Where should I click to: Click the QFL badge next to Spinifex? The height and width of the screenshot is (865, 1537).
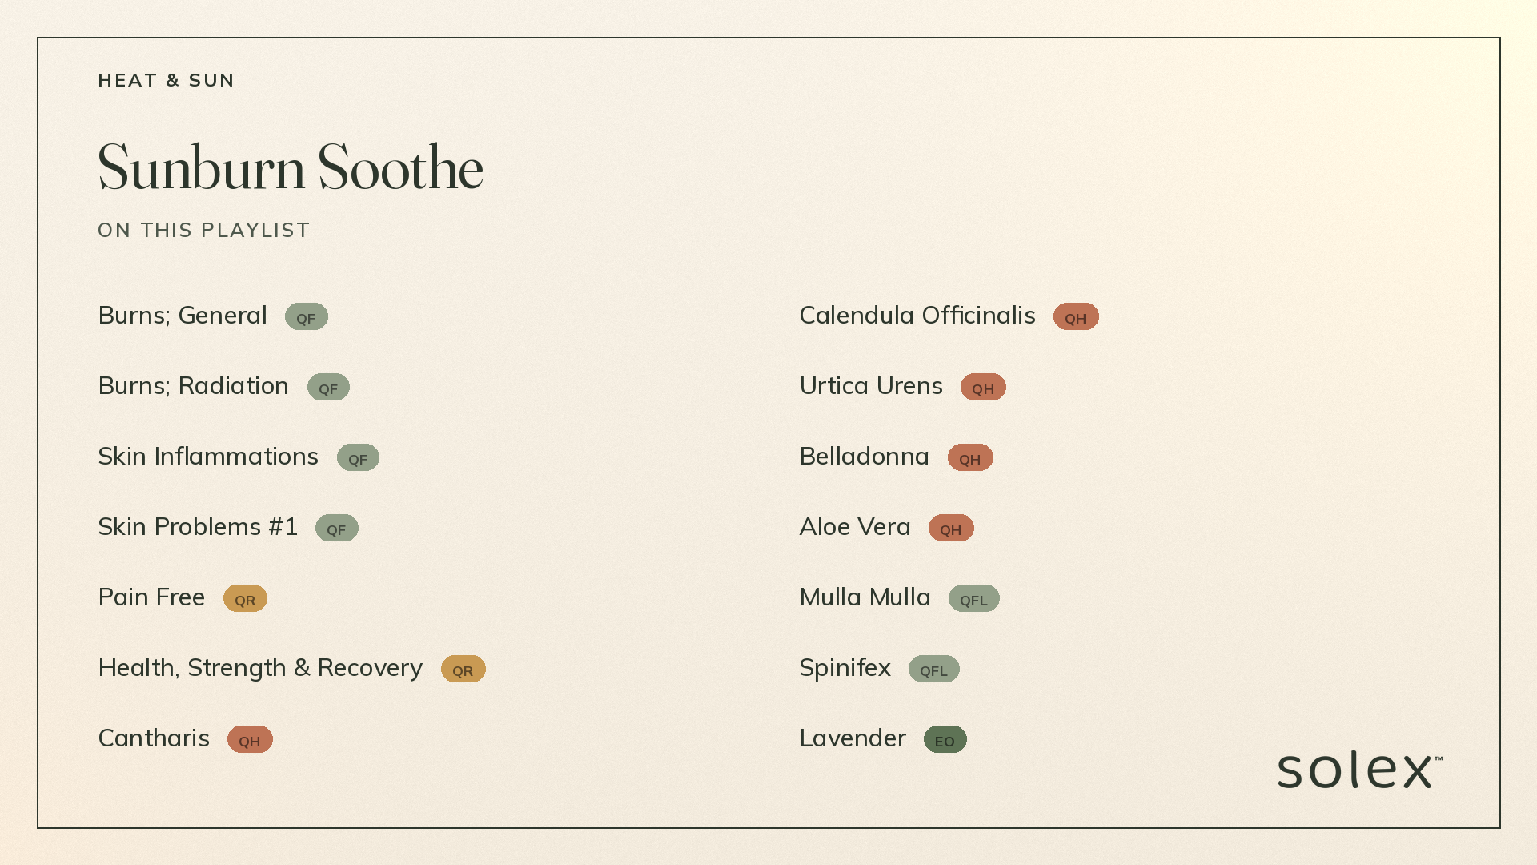click(x=934, y=669)
